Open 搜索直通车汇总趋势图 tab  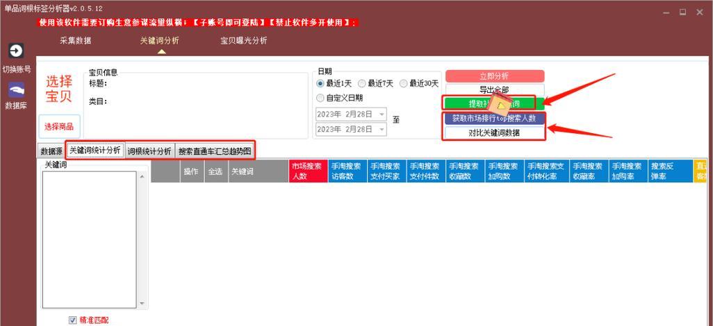(215, 151)
